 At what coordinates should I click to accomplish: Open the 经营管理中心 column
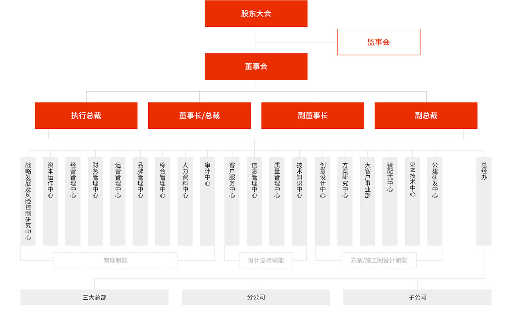pyautogui.click(x=73, y=201)
